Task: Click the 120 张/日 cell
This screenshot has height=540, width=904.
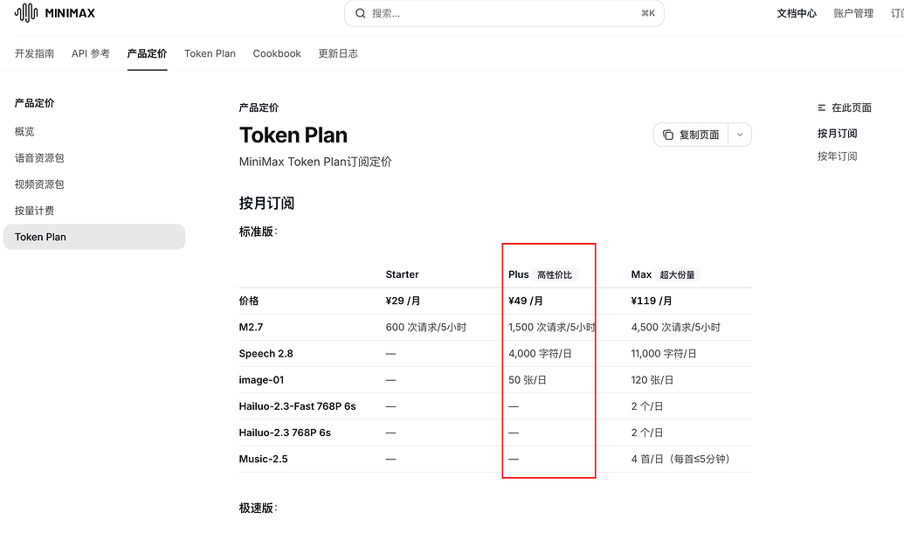Action: (x=652, y=380)
